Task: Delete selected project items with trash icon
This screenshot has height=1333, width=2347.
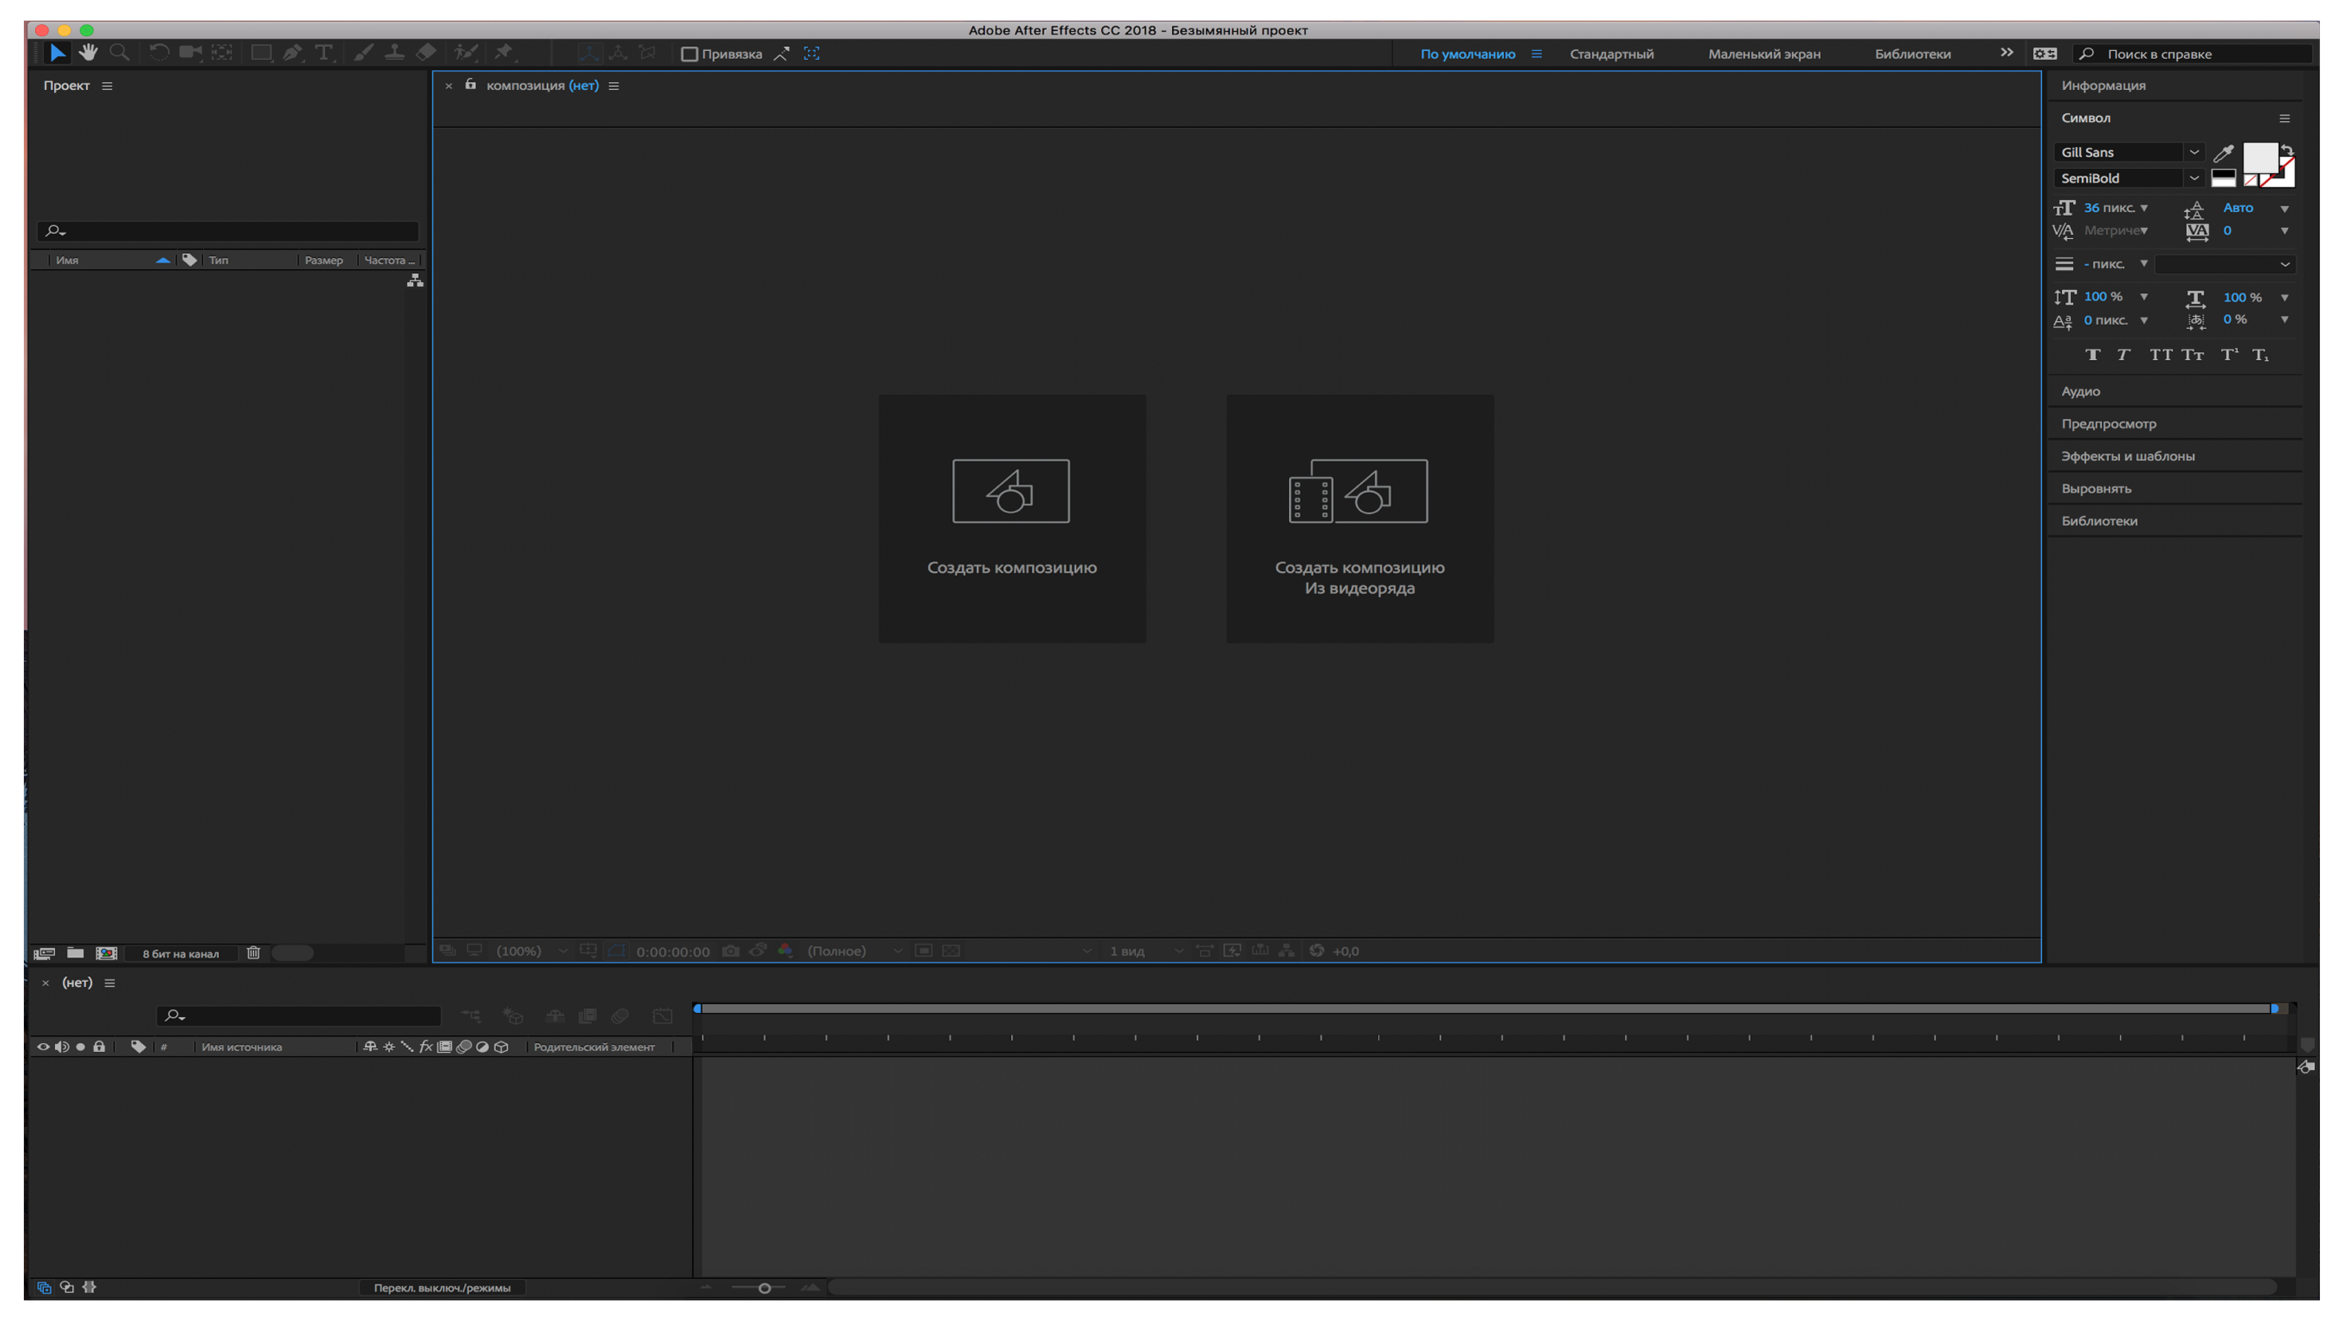Action: click(253, 953)
